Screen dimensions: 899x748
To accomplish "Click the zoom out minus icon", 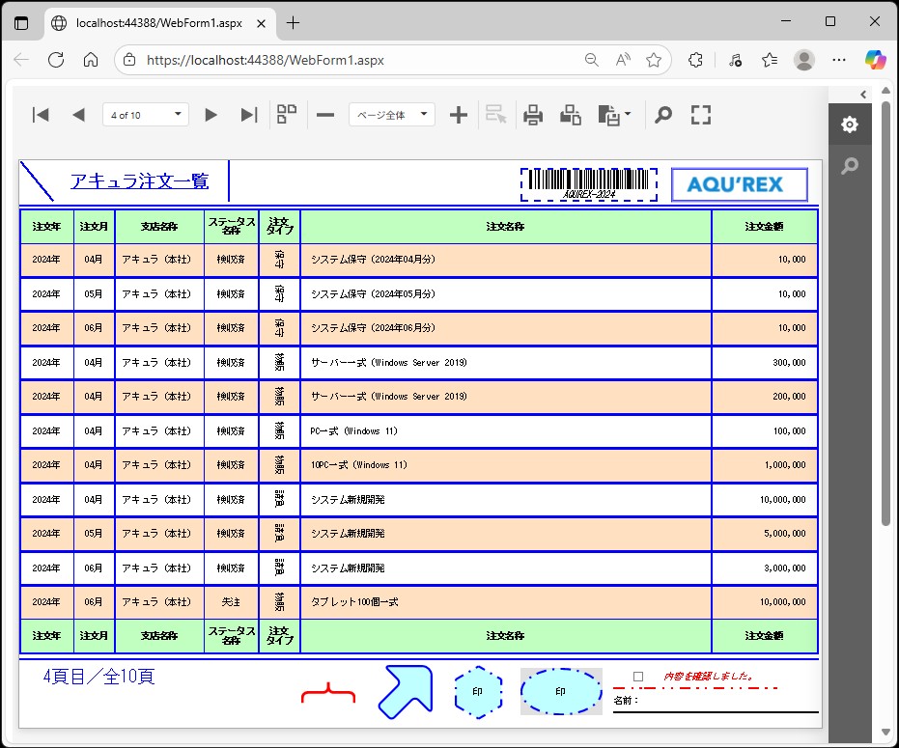I will point(325,116).
